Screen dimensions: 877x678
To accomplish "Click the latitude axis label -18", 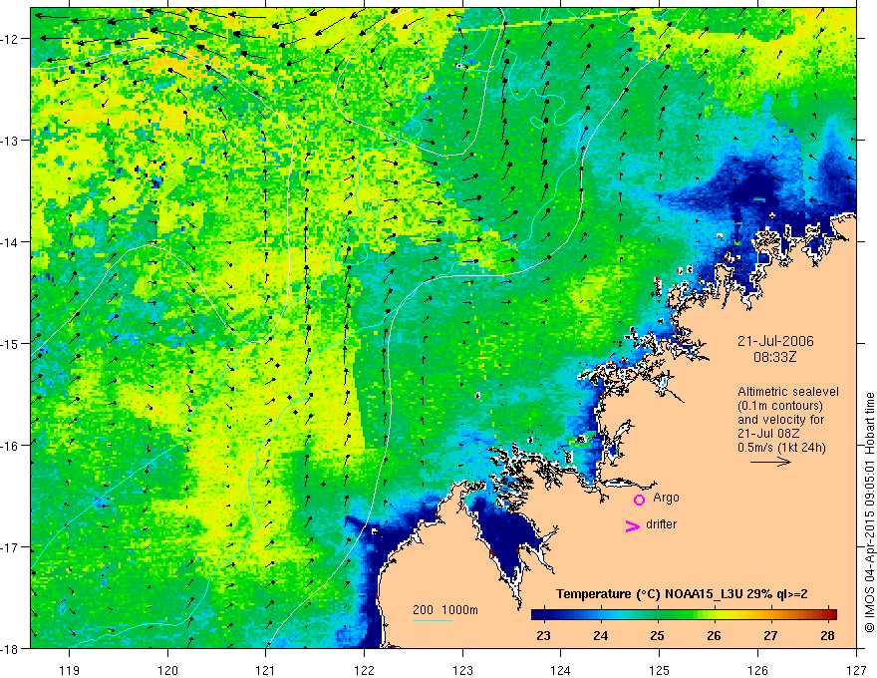I will [11, 648].
